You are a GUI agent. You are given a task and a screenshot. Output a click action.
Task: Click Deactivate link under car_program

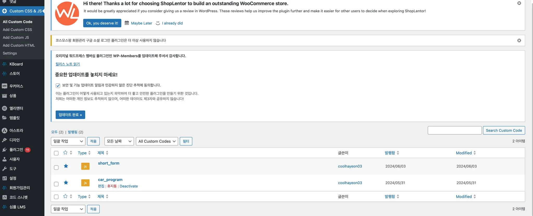pyautogui.click(x=129, y=186)
